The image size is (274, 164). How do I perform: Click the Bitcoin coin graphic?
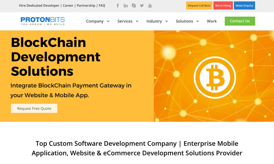(215, 77)
